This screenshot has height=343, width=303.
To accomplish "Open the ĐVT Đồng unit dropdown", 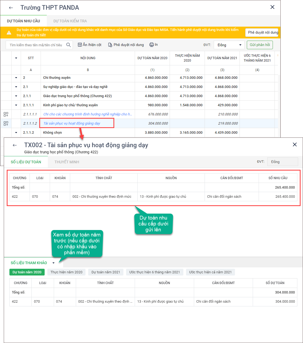I will click(x=229, y=45).
